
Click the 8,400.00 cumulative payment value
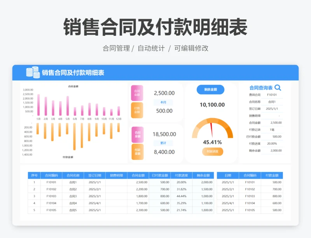coord(164,152)
